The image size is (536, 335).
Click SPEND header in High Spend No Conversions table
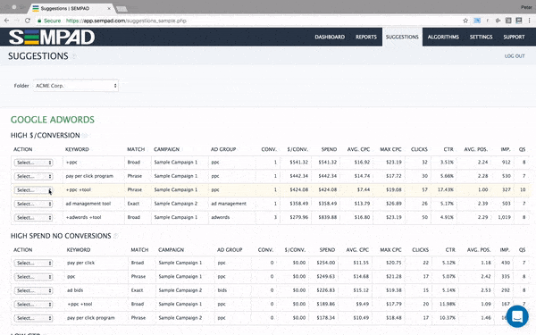point(327,250)
